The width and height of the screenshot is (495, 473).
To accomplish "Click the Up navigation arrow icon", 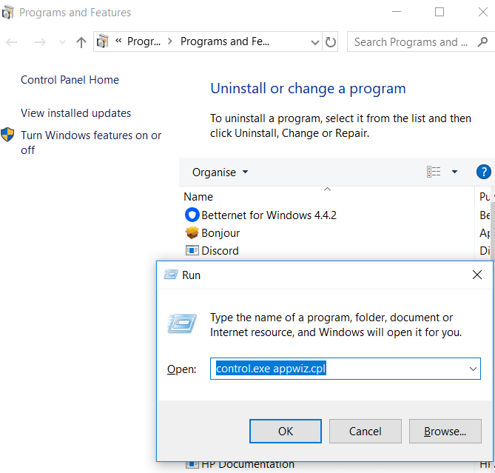I will click(81, 42).
